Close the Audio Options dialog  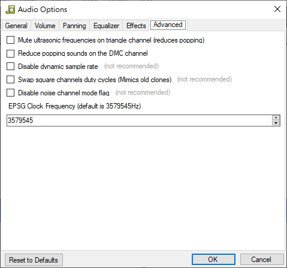[x=277, y=9]
